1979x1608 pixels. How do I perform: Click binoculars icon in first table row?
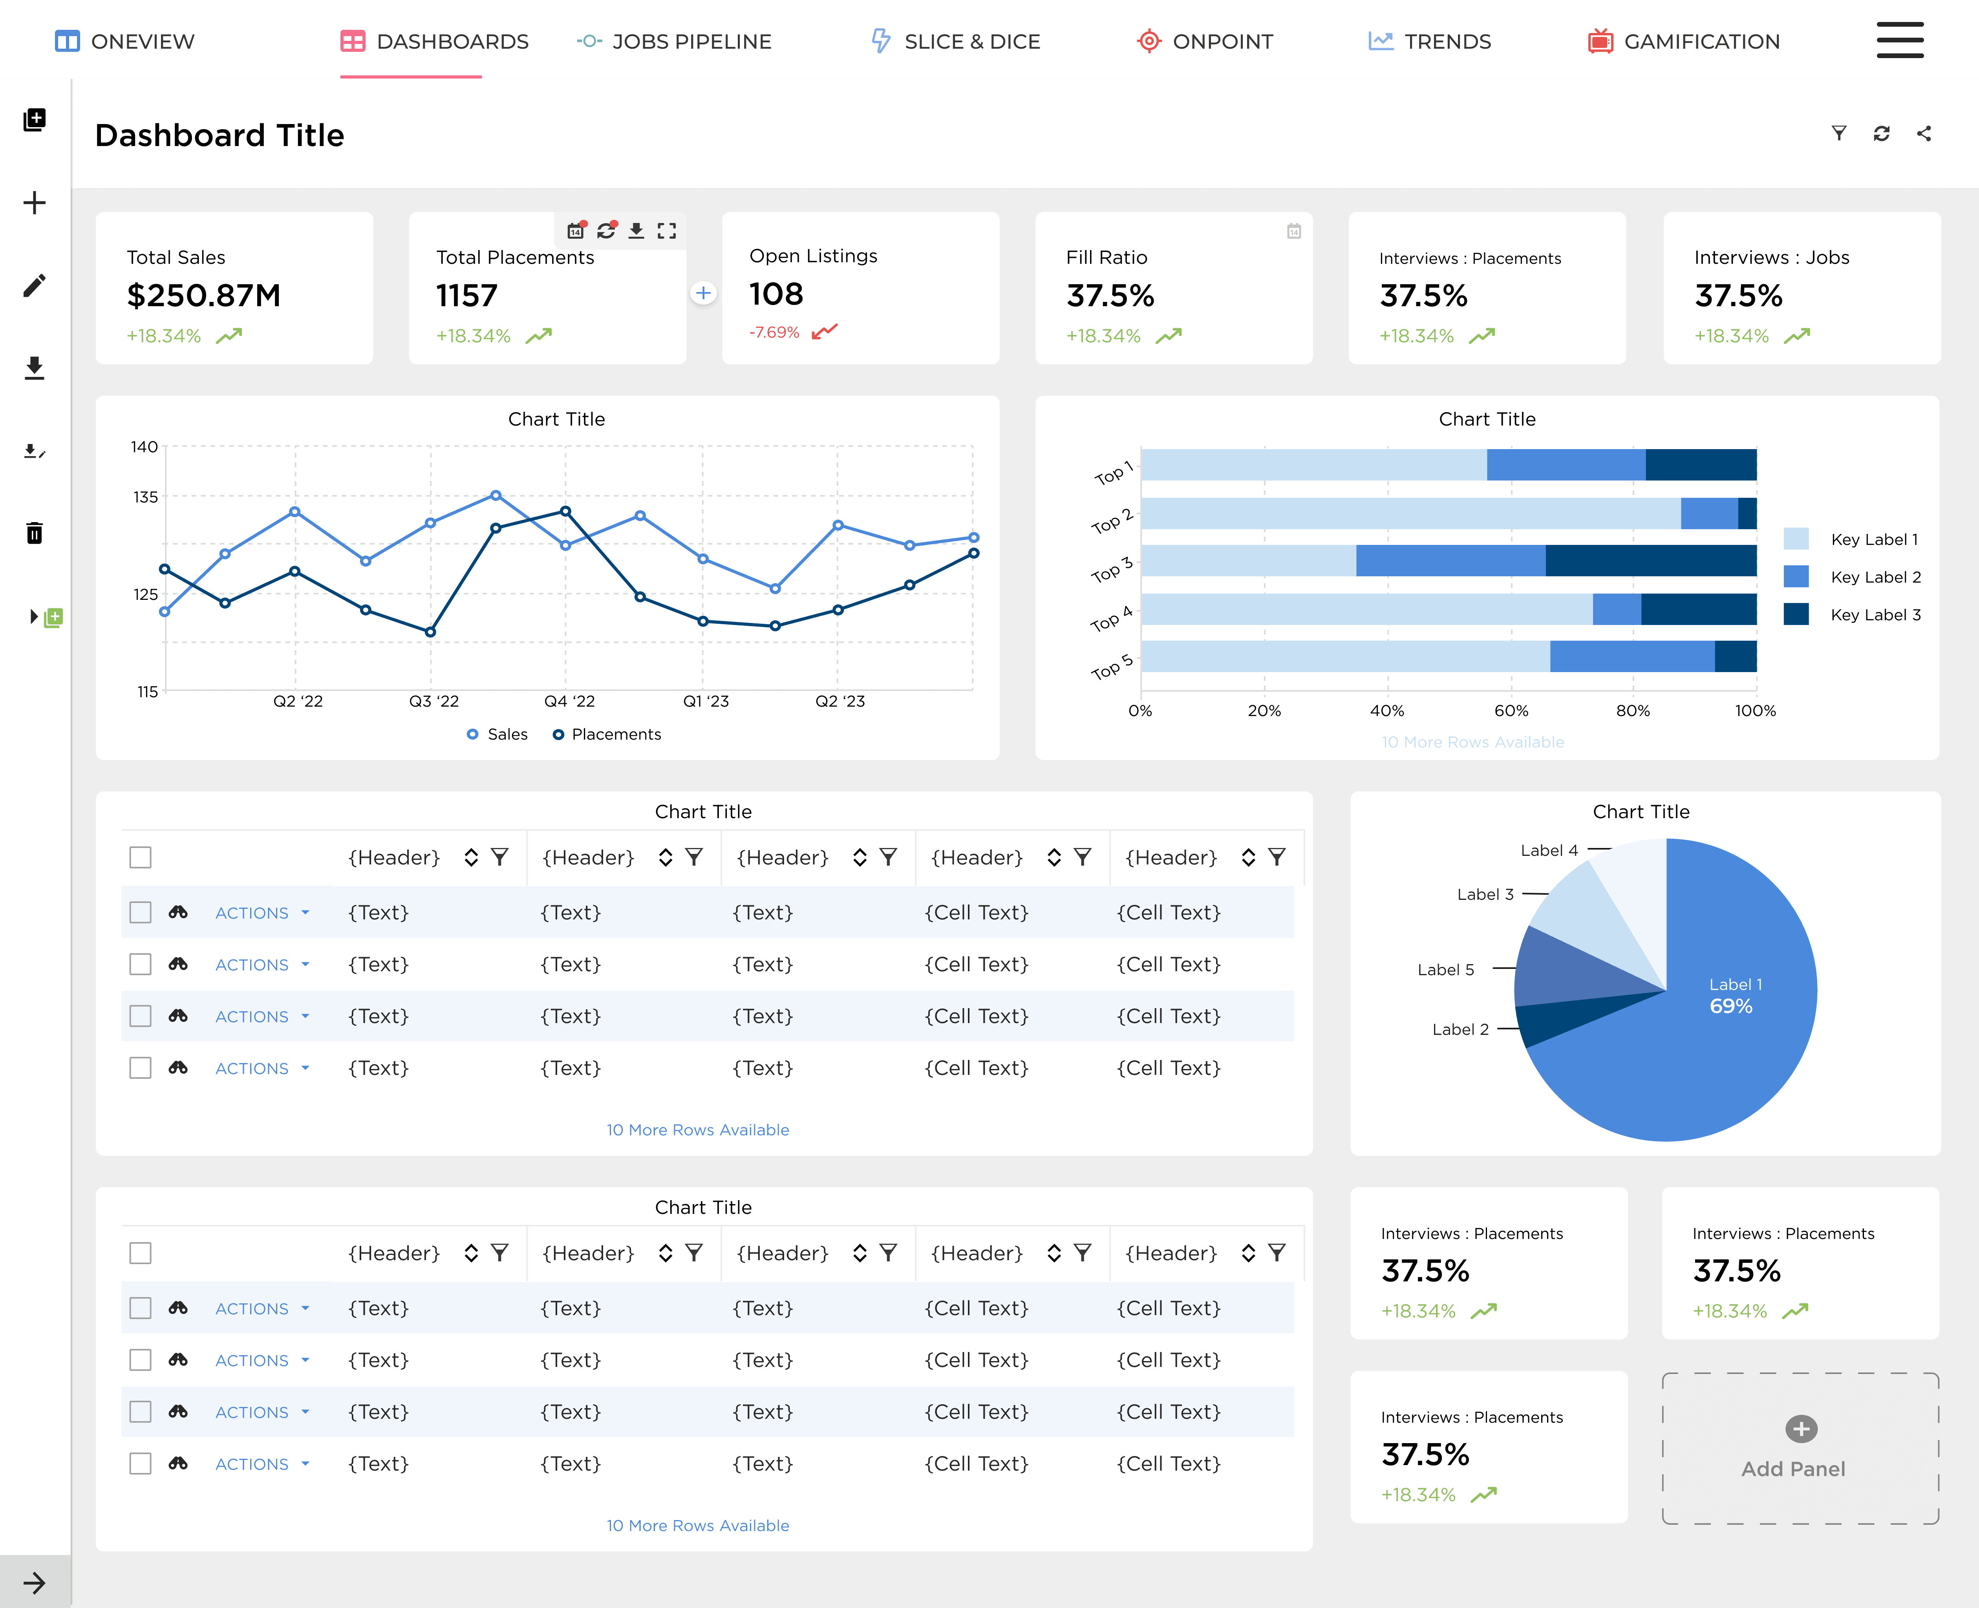point(178,912)
